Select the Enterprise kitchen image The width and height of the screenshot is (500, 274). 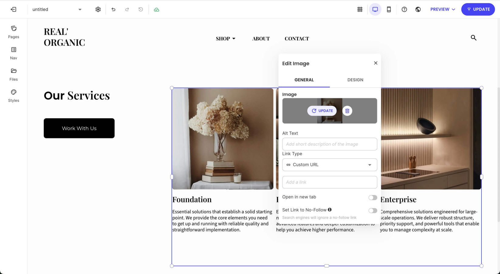(431, 139)
